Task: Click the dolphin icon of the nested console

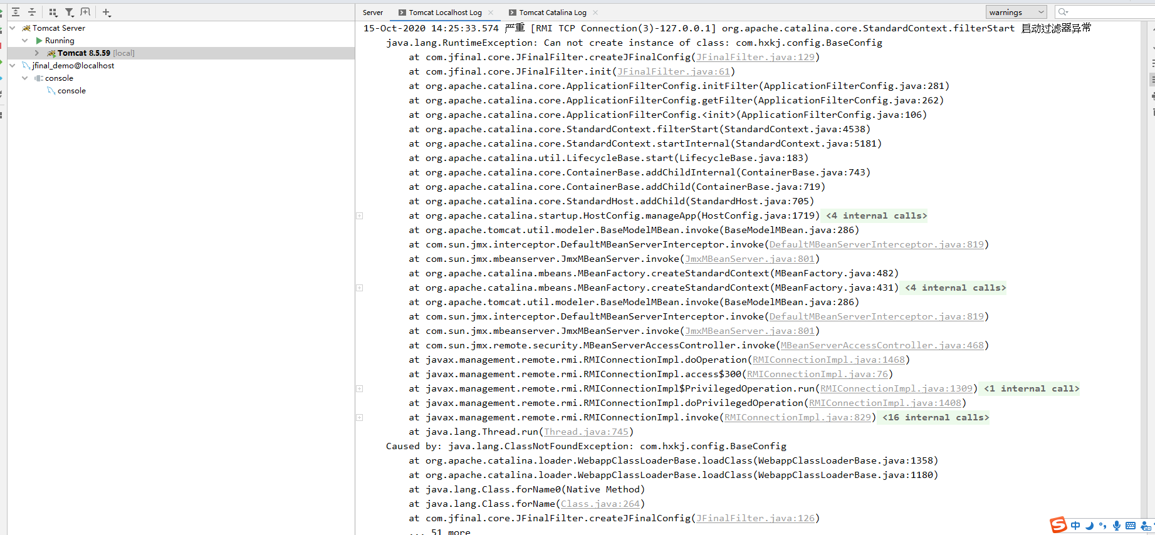Action: [x=51, y=91]
